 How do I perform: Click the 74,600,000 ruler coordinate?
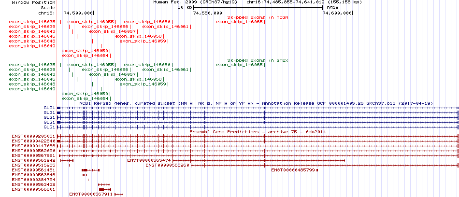click(338, 13)
